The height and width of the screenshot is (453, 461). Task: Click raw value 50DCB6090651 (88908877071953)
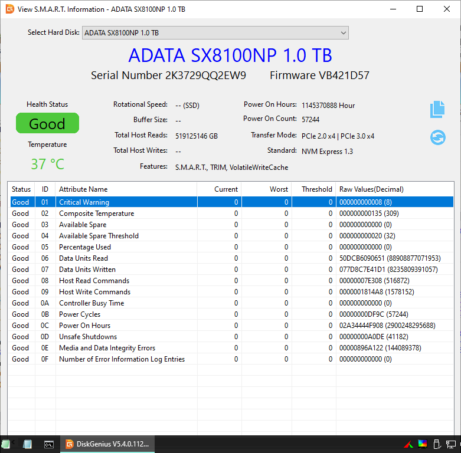click(x=390, y=258)
